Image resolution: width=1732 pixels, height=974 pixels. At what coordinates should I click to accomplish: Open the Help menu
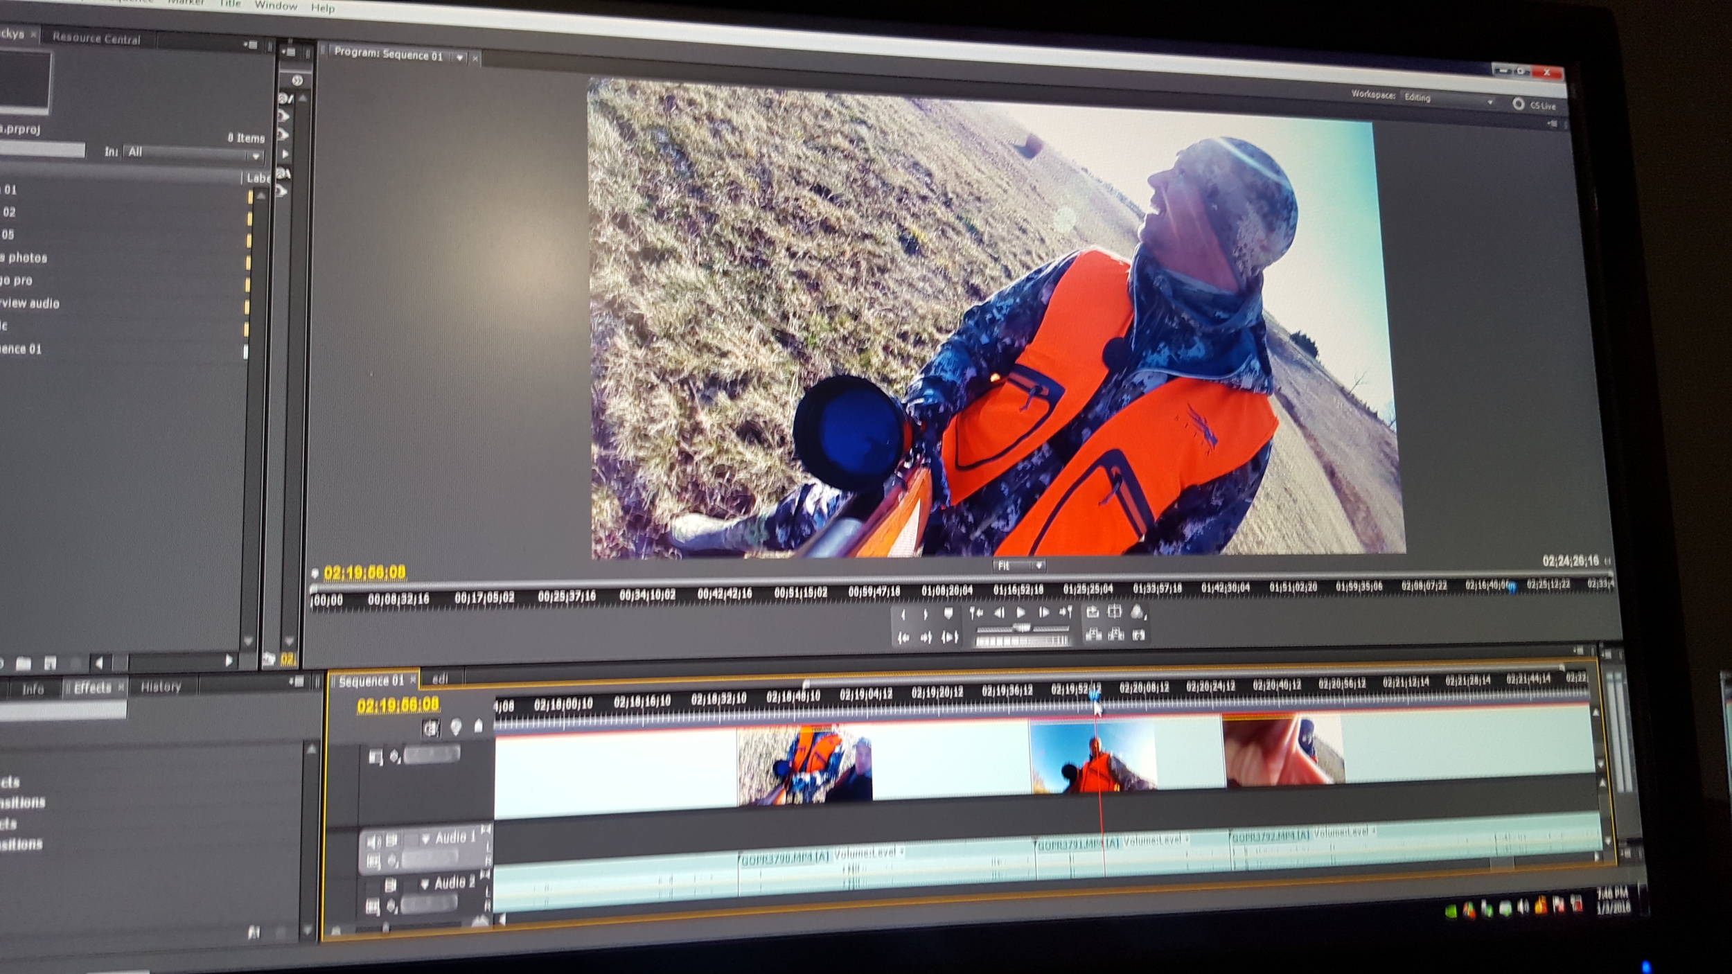click(322, 8)
